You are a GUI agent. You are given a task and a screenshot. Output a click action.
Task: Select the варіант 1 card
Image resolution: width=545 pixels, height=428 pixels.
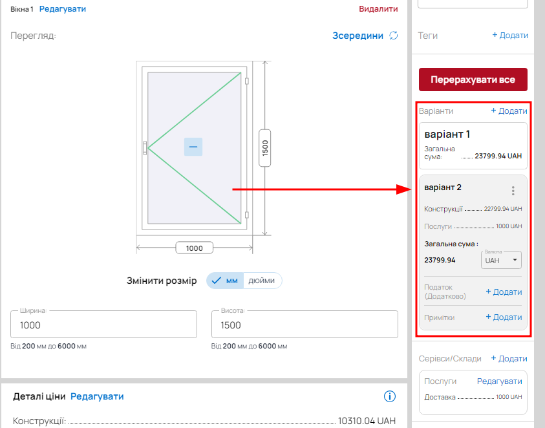pos(473,145)
